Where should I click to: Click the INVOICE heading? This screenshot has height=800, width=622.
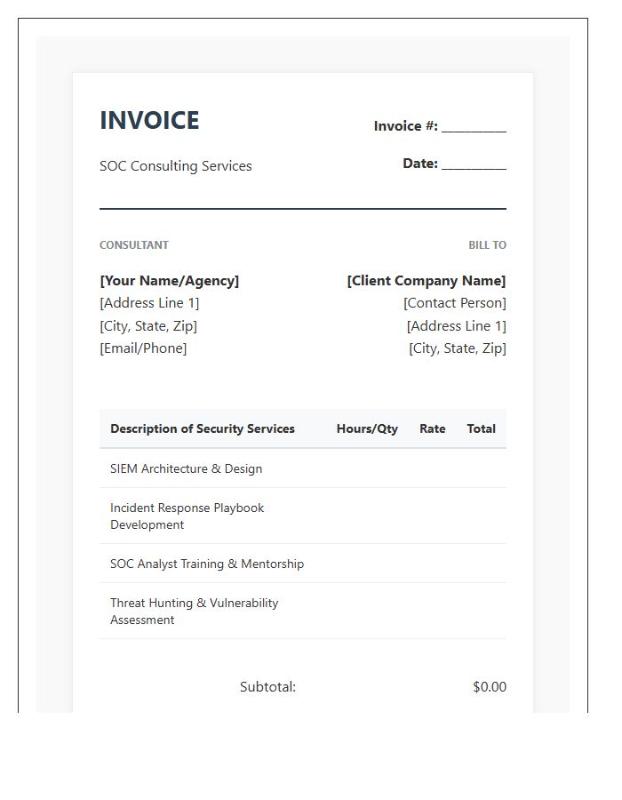[x=149, y=121]
